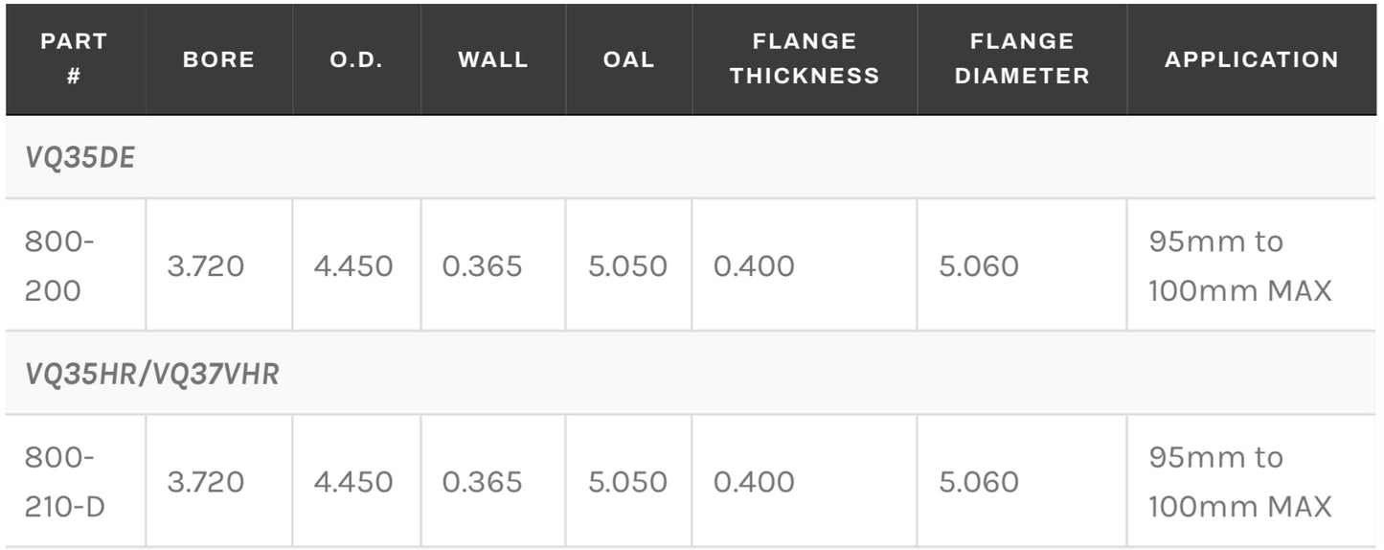The height and width of the screenshot is (550, 1384).
Task: Click the OAL value for part 800-210-D
Action: click(x=627, y=482)
